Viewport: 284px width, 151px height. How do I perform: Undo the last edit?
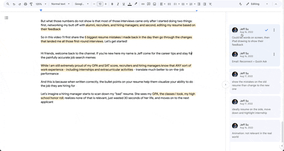(14, 4)
